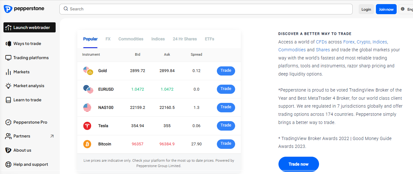This screenshot has width=413, height=174.
Task: Click the Launch webtrader chart icon
Action: pyautogui.click(x=8, y=28)
